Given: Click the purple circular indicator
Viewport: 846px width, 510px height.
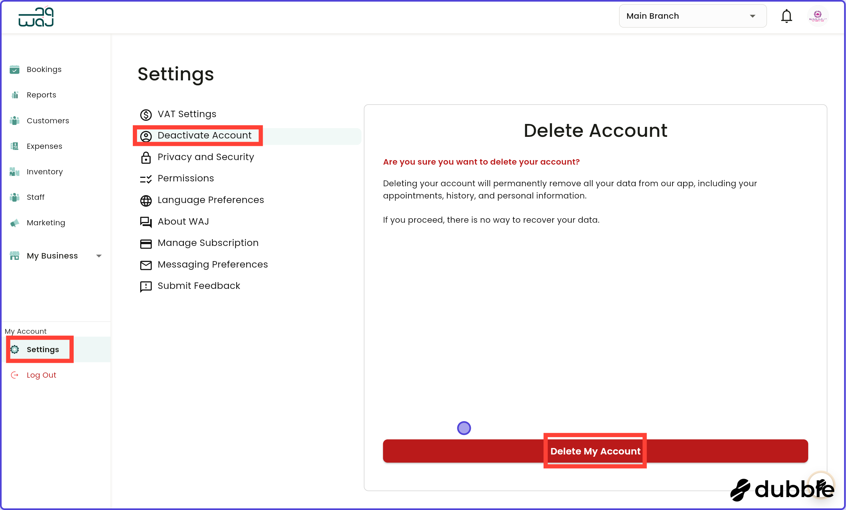Looking at the screenshot, I should 464,428.
